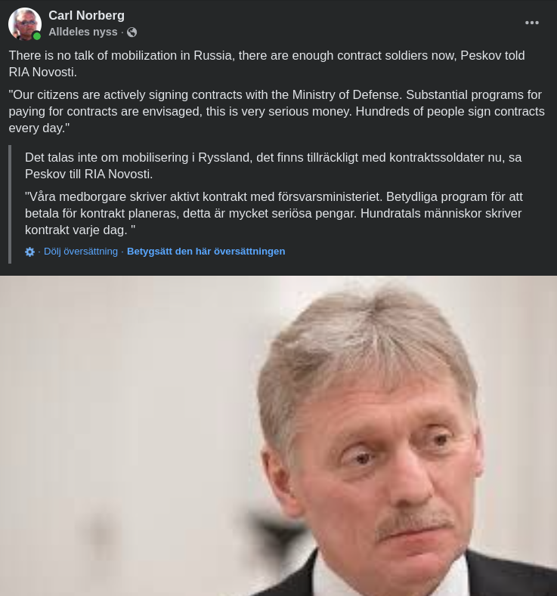The image size is (557, 596).
Task: Click the English quote starting 'Our citizens'
Action: pyautogui.click(x=277, y=111)
